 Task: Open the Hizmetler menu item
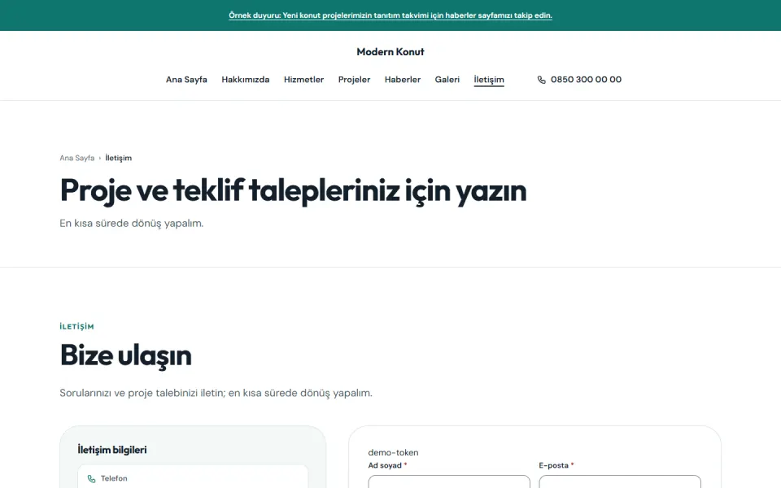pos(303,80)
